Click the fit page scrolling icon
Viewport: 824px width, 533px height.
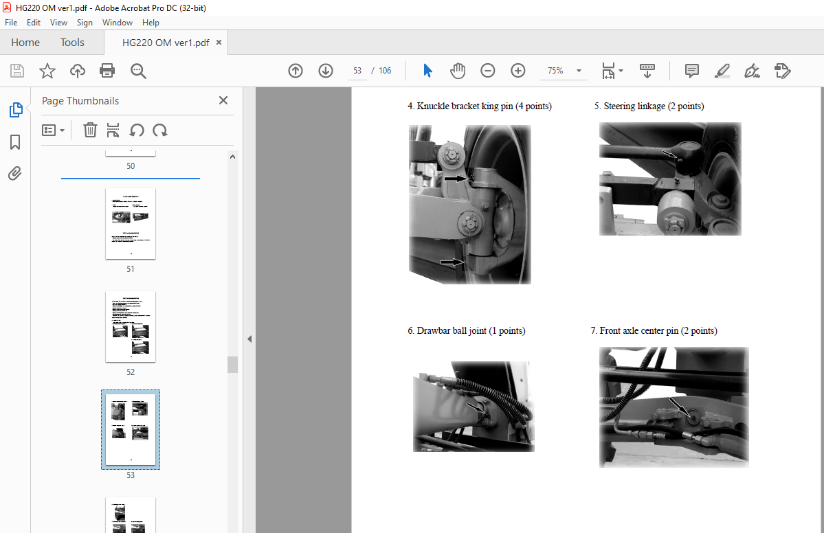(608, 70)
